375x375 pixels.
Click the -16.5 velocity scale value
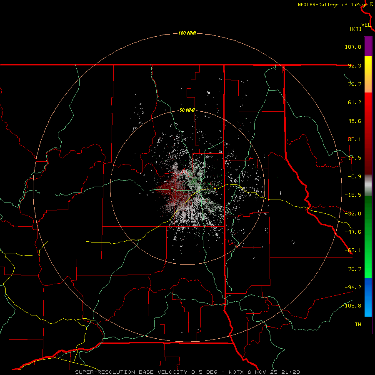click(353, 195)
